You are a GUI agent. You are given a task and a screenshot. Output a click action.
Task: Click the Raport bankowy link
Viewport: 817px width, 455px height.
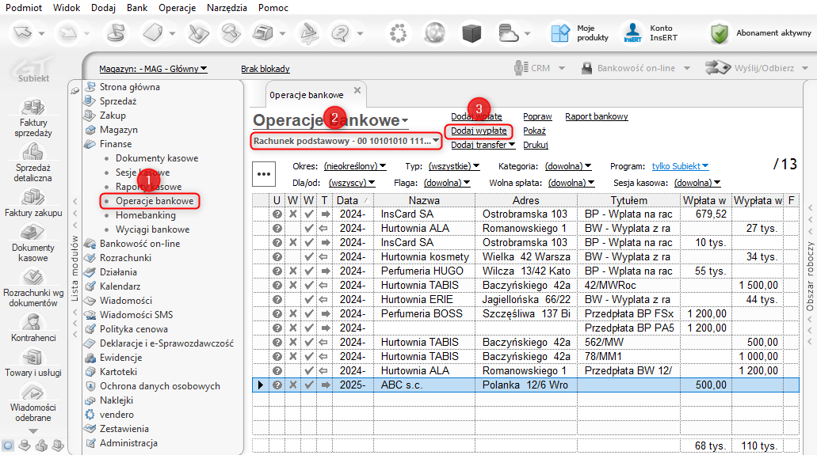596,116
